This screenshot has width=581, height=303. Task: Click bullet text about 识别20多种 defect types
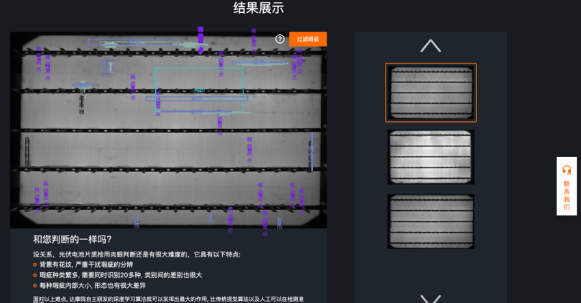tap(121, 275)
